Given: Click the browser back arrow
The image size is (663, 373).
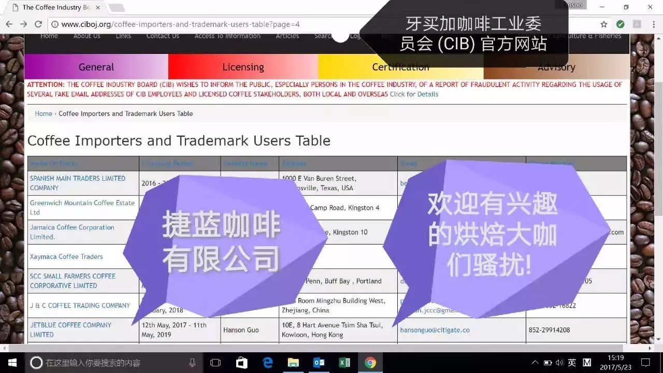Looking at the screenshot, I should point(9,24).
